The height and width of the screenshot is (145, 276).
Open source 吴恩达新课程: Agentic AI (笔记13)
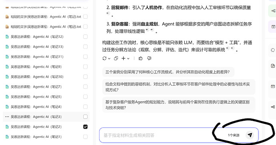coord(37,47)
